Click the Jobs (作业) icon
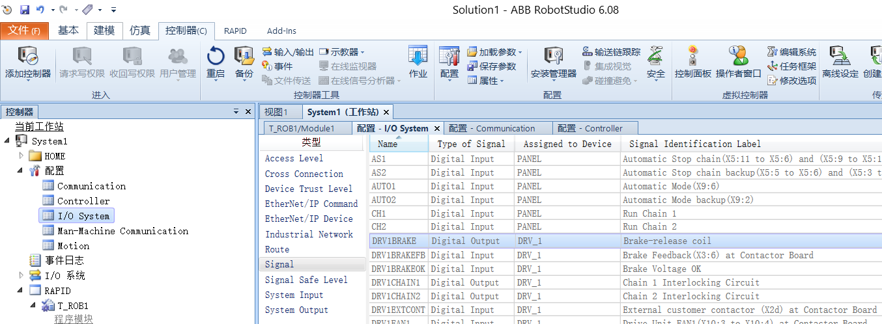 click(418, 62)
